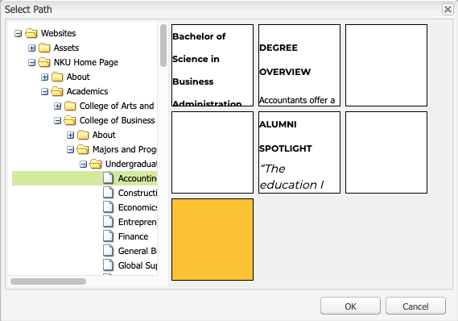Select College of Business item
Viewport: 458px width, 321px height.
[118, 120]
